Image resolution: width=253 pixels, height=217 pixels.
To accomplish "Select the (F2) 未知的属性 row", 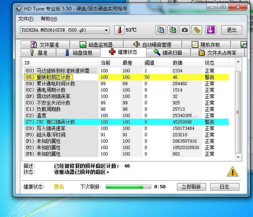I will [127, 147].
